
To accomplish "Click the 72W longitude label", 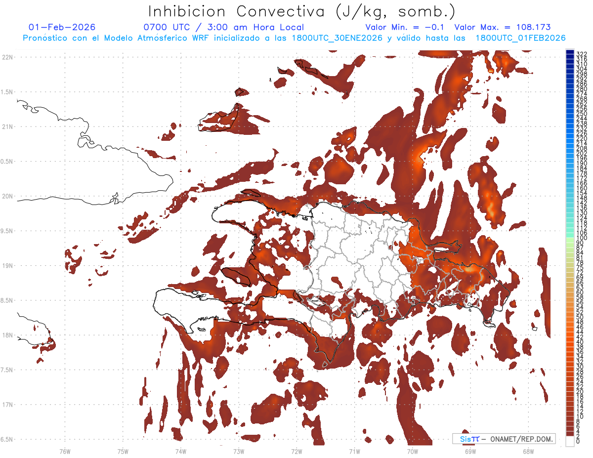I will tap(296, 451).
